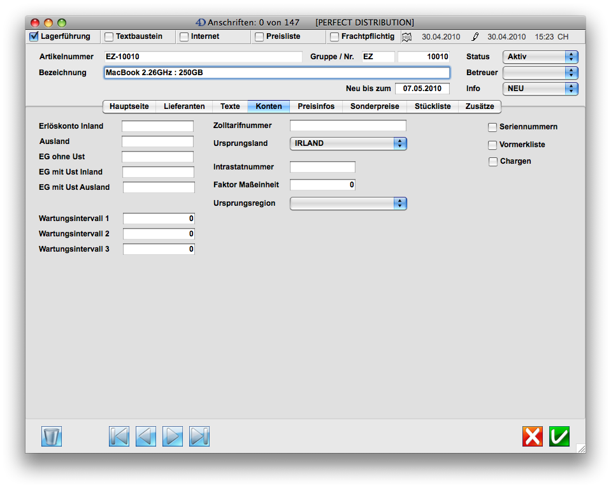Click into the Zolltarifnummer field
Viewport: 611px width, 488px height.
pyautogui.click(x=348, y=126)
